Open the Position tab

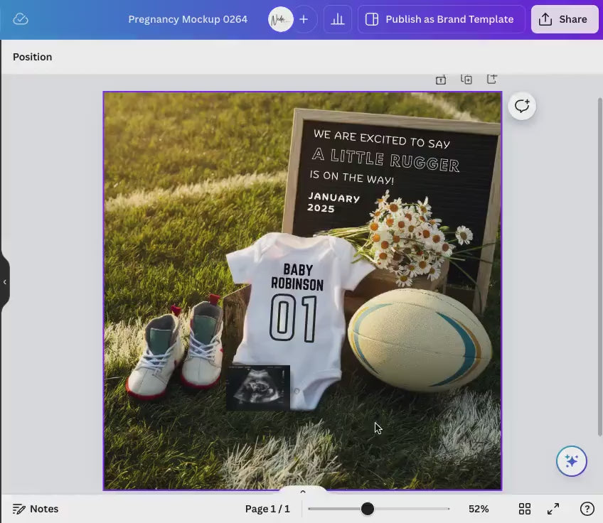[32, 57]
